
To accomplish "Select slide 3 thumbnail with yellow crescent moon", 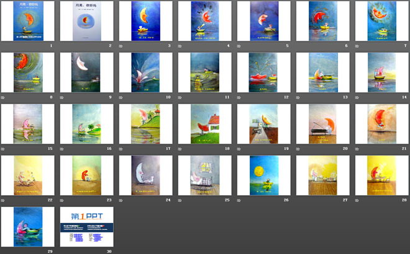I will [146, 21].
